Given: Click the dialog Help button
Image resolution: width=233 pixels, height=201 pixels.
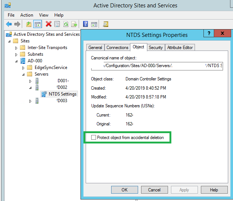Looking at the screenshot, I should [x=214, y=190].
